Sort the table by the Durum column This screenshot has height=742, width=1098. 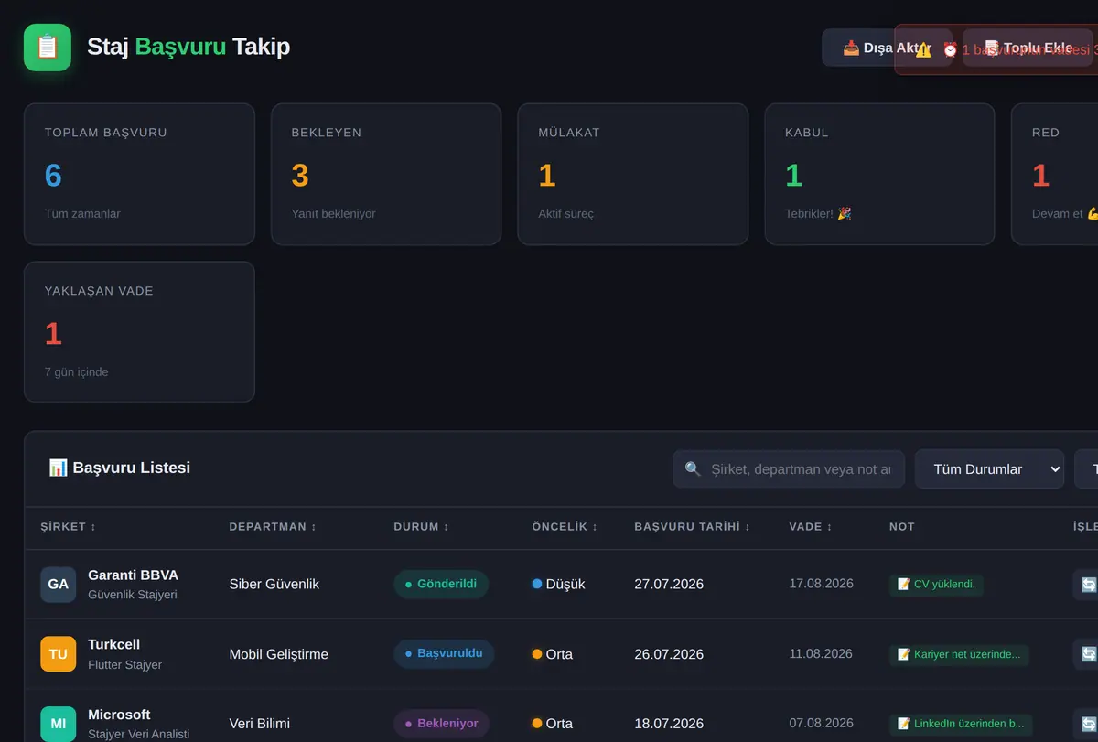[x=422, y=527]
